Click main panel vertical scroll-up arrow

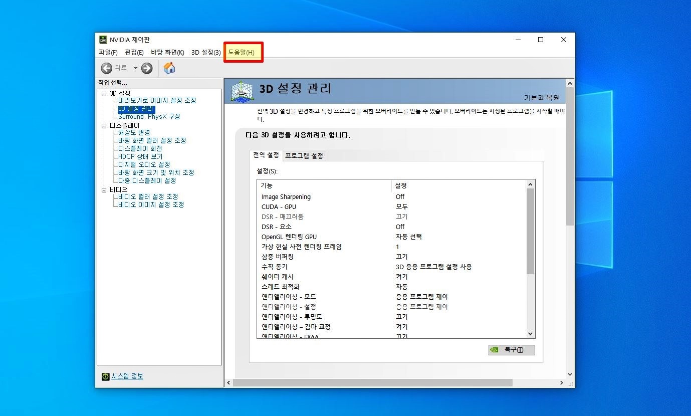coord(570,83)
